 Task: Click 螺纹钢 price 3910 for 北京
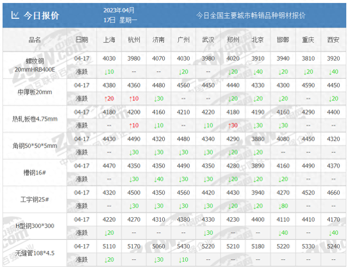[257, 58]
